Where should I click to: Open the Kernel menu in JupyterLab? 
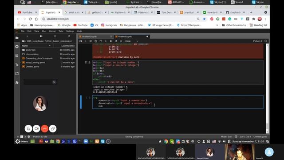[52, 31]
